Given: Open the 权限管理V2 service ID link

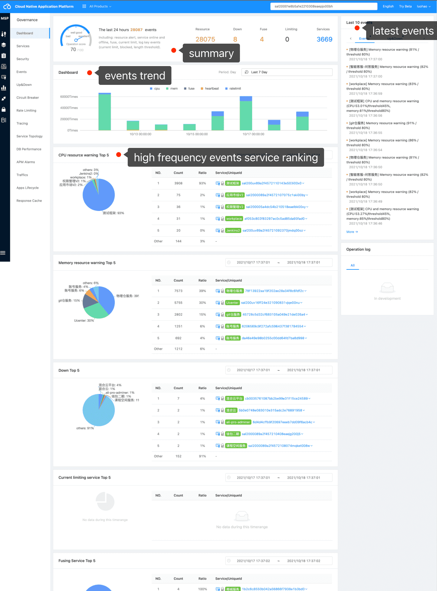Looking at the screenshot, I should [x=276, y=207].
